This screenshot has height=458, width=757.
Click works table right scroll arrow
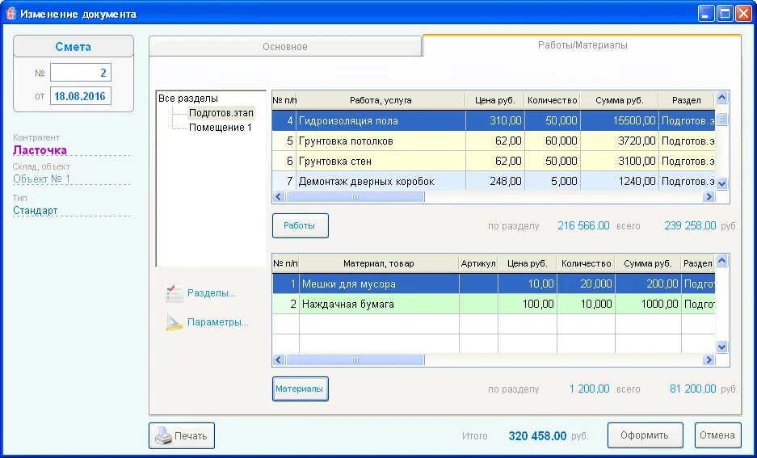709,197
